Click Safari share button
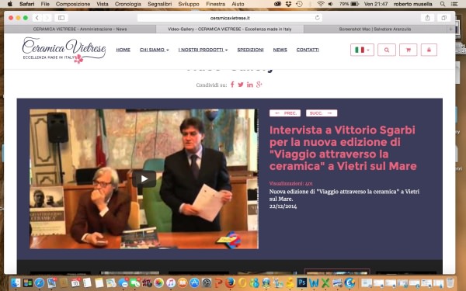Image resolution: width=466 pixels, height=291 pixels. click(427, 18)
